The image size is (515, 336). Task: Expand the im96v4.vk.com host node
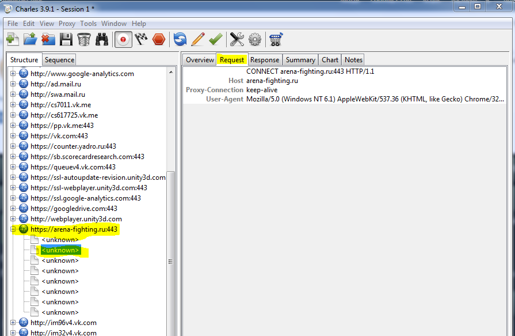[x=13, y=323]
